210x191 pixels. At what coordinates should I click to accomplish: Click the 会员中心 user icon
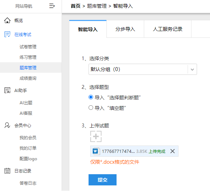tap(7, 125)
